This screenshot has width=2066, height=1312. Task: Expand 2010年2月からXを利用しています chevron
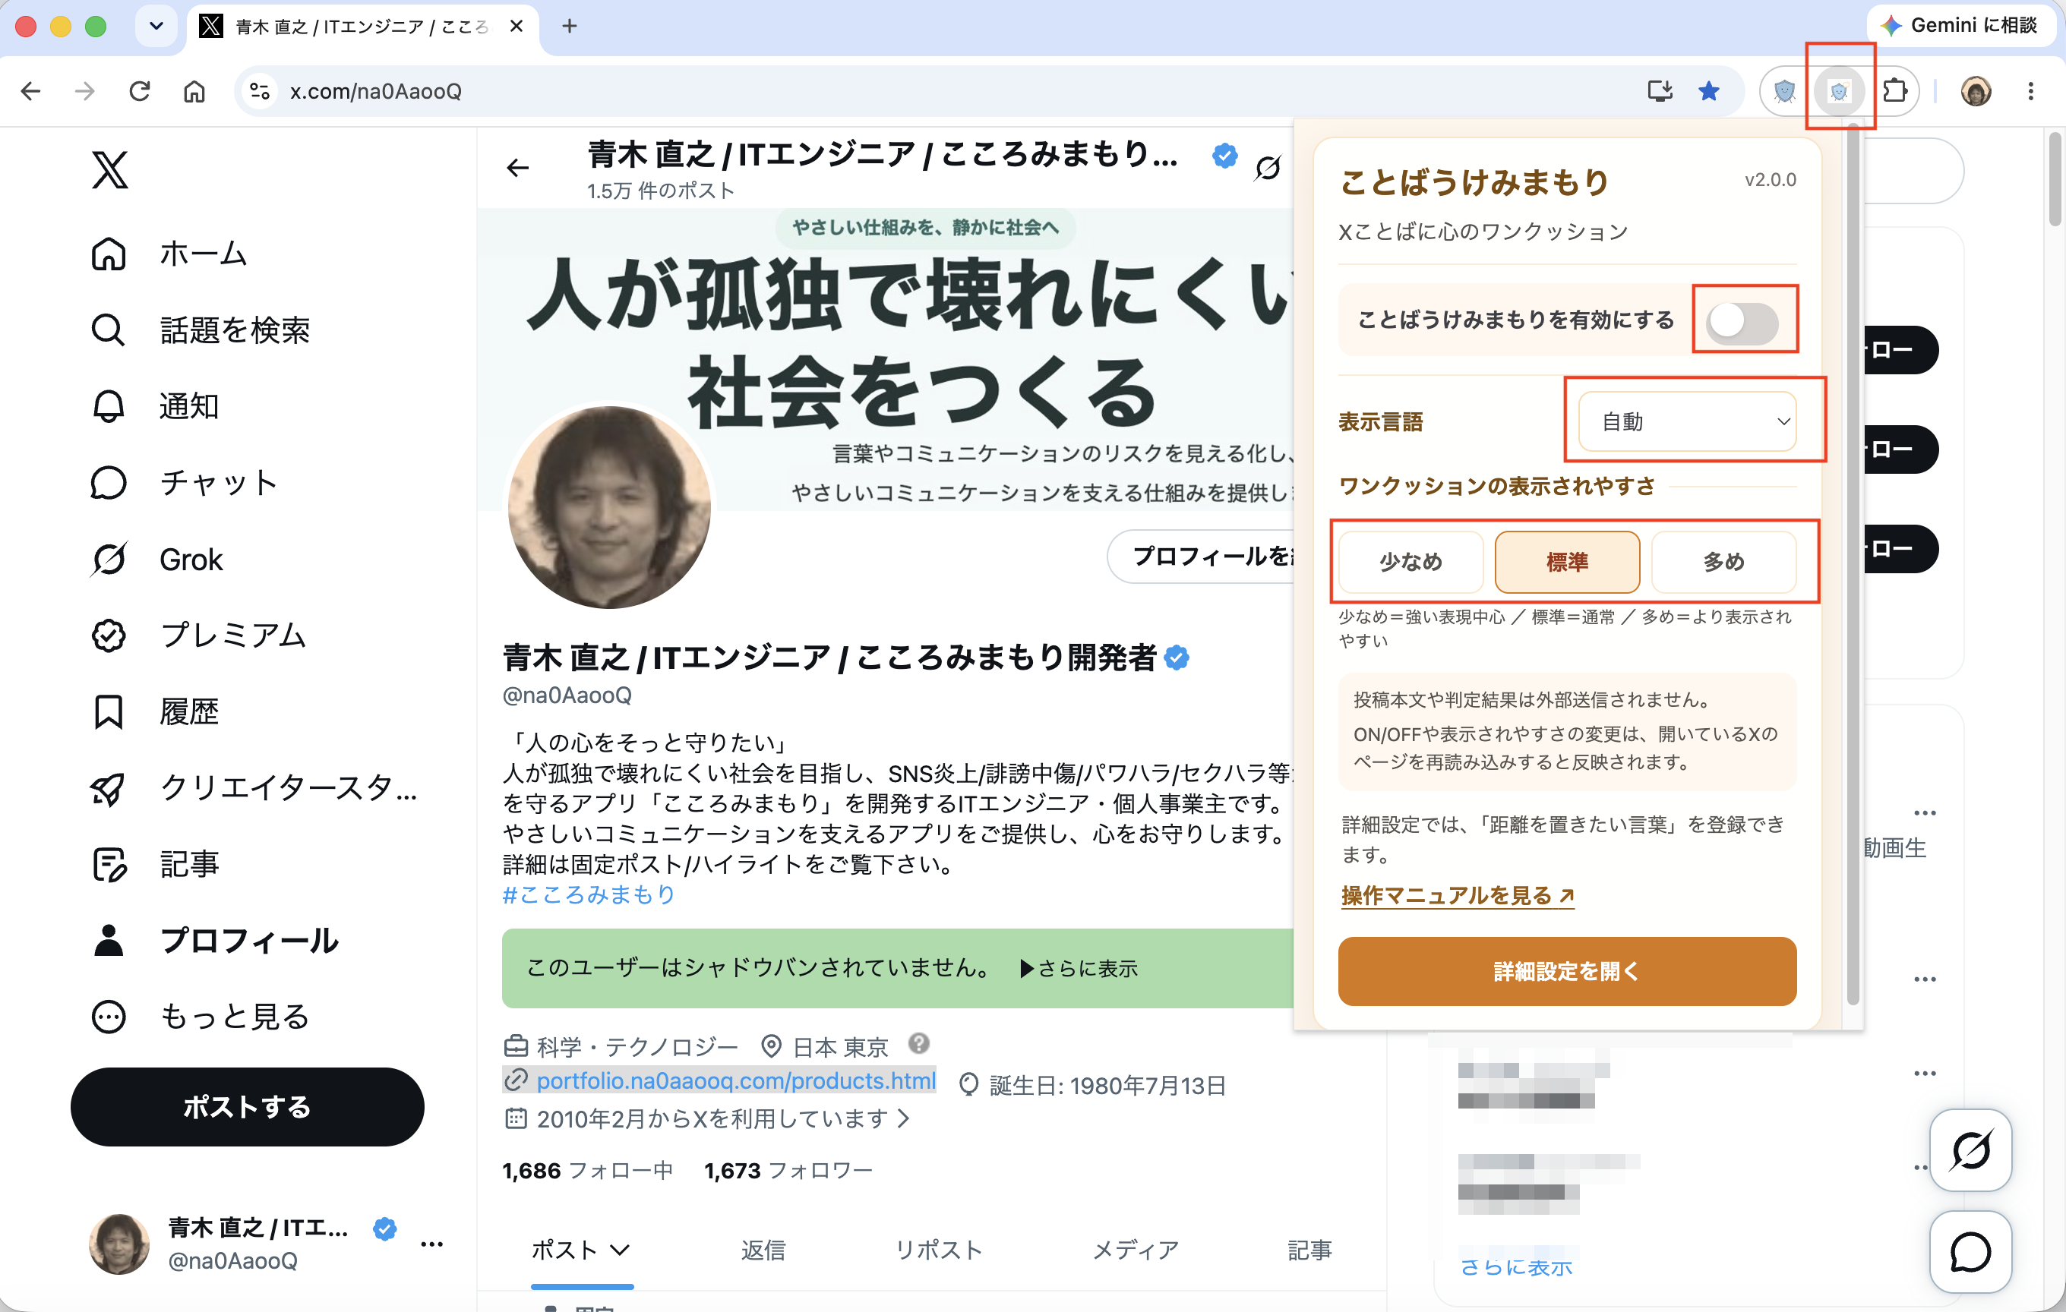[902, 1118]
